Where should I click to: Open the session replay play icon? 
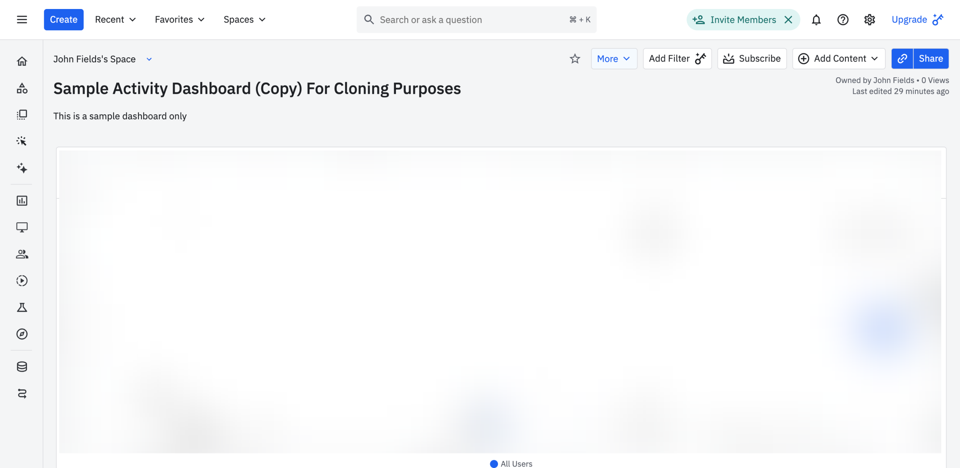pos(22,280)
